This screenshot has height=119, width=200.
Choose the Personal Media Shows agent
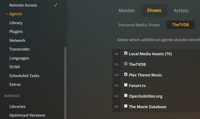click(x=139, y=25)
